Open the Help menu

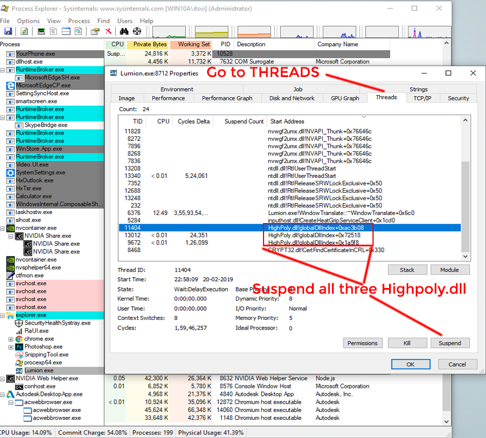click(x=146, y=21)
